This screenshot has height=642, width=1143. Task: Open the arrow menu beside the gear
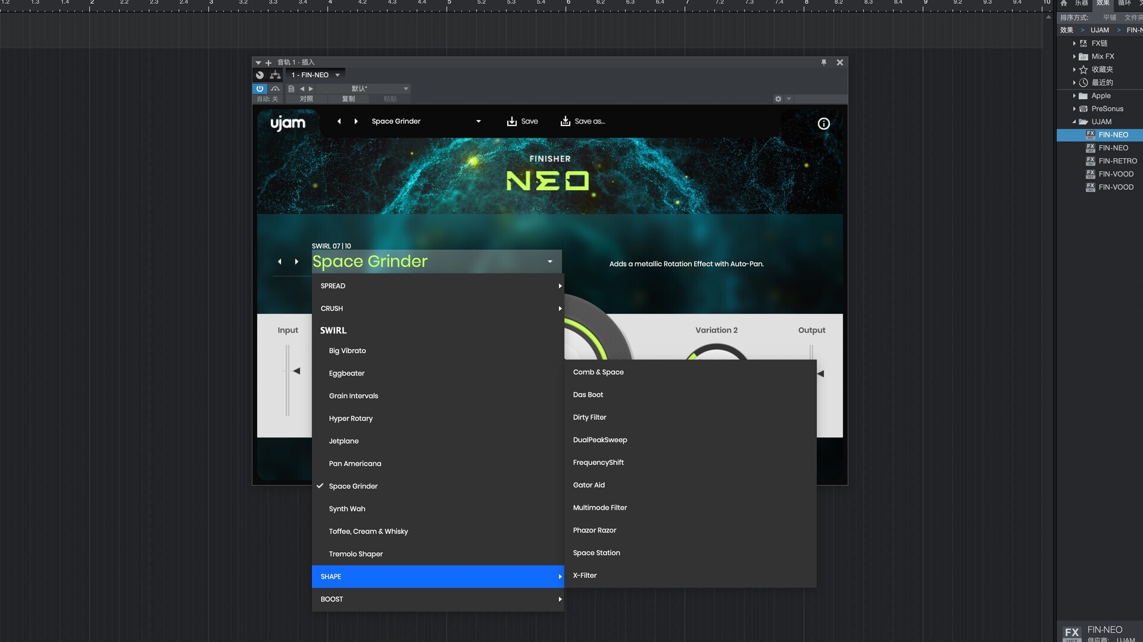pyautogui.click(x=789, y=99)
